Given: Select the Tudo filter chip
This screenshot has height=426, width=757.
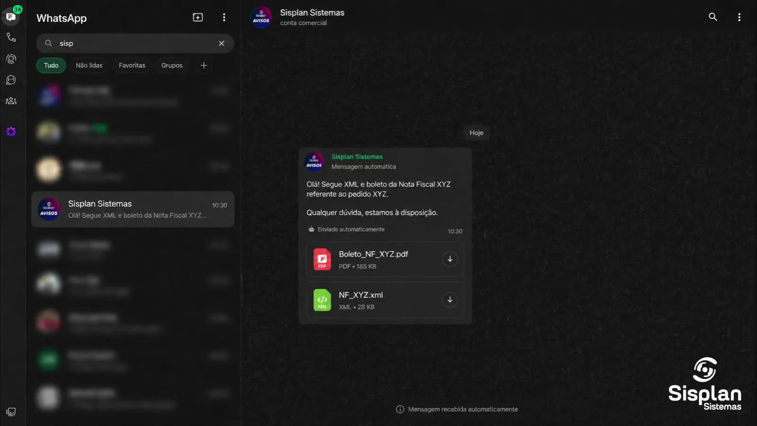Looking at the screenshot, I should (51, 65).
